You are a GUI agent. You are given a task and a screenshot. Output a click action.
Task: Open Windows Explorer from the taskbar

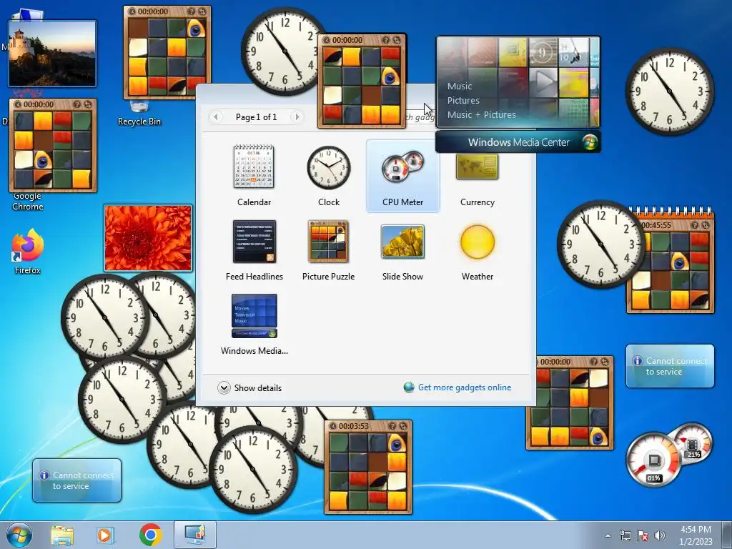[62, 535]
